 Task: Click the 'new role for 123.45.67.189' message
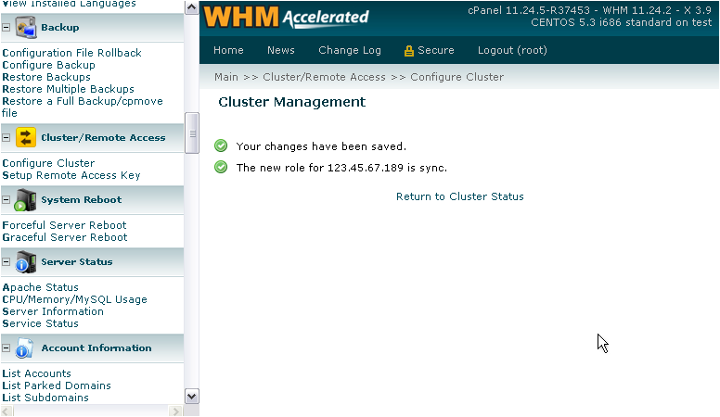(x=341, y=168)
